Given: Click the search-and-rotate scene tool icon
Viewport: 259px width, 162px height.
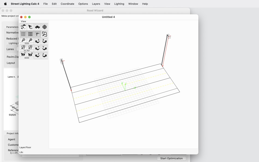Looking at the screenshot, I should tap(23, 27).
